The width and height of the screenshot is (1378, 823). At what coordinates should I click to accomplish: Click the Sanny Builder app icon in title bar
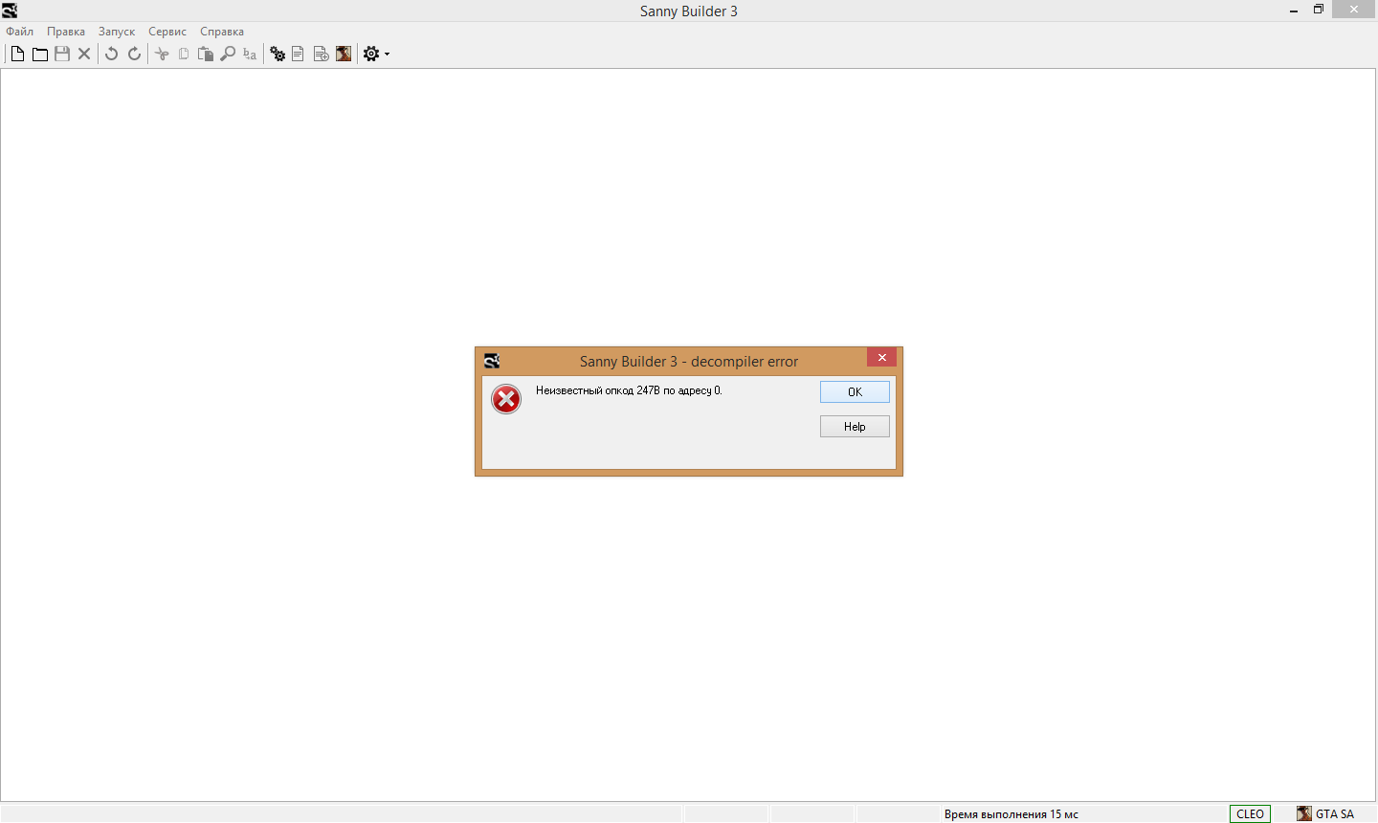10,11
